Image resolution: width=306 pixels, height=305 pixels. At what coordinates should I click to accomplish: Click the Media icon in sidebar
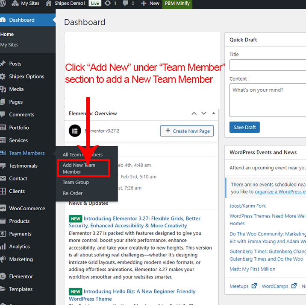pos(3,89)
